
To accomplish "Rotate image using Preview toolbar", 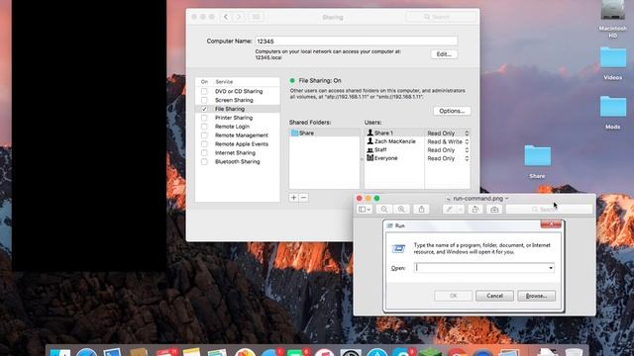I will click(475, 209).
